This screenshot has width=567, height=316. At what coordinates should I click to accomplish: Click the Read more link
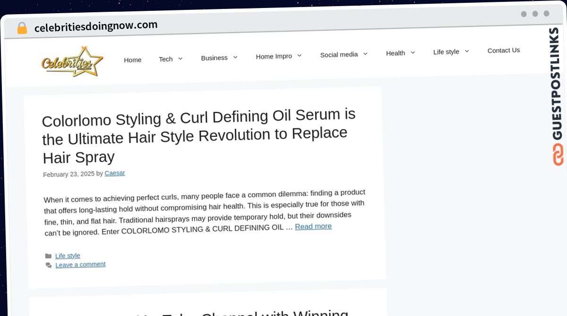(313, 226)
